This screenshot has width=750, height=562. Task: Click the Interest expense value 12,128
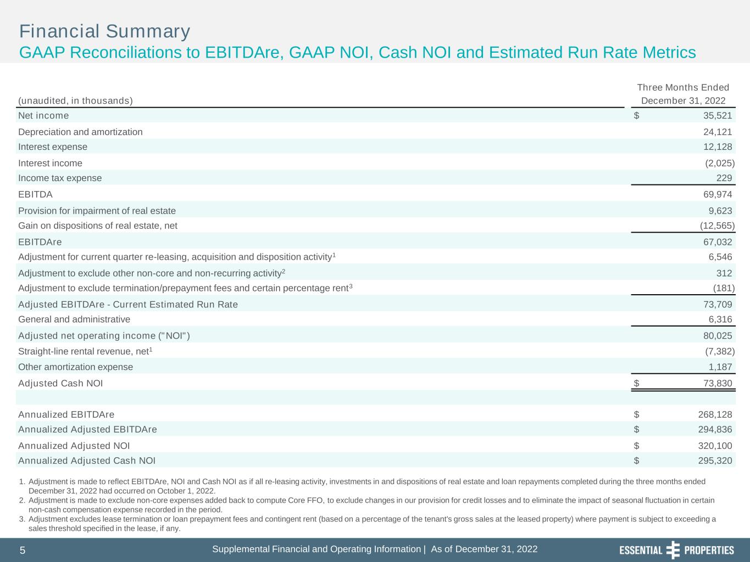tap(717, 147)
